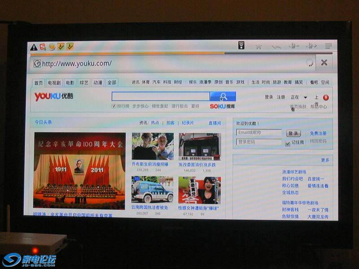
Task: Select the 全部 tab
Action: tap(112, 82)
